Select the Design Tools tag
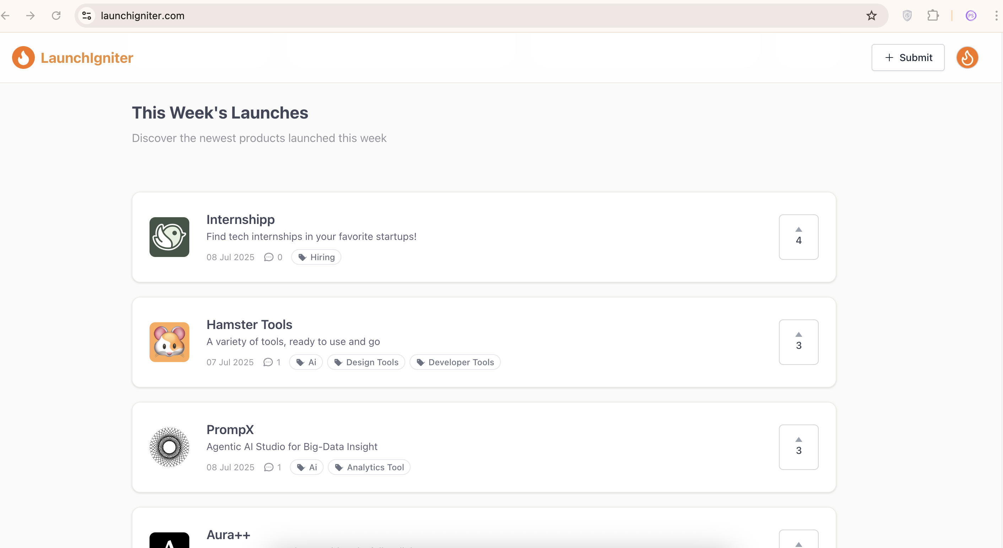The image size is (1003, 548). point(366,362)
